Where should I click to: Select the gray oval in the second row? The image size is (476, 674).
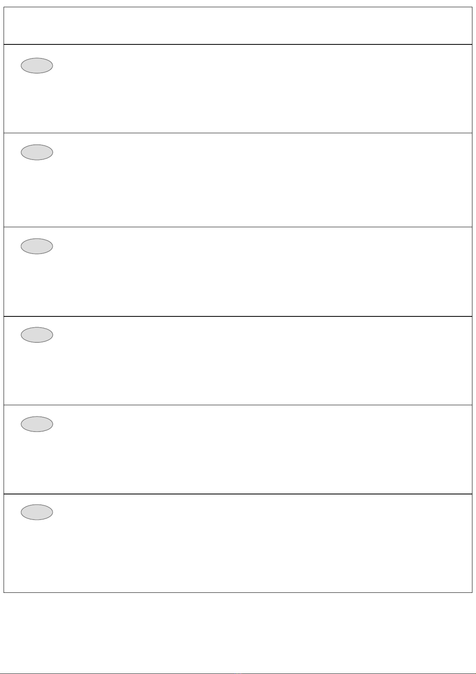point(37,152)
